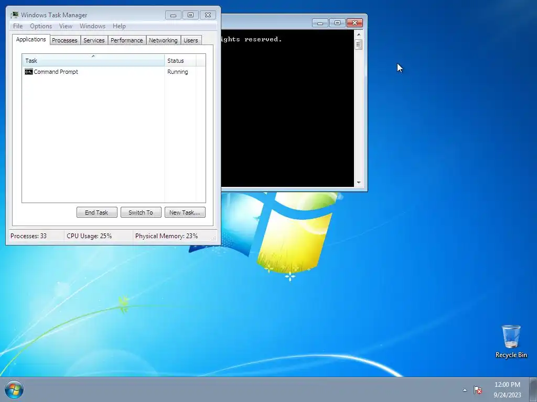Viewport: 537px width, 402px height.
Task: Click the Switch To button
Action: (x=141, y=213)
